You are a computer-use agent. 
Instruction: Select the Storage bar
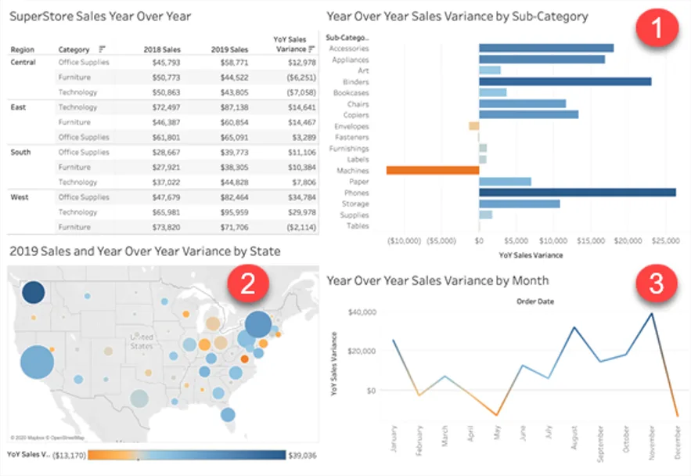(520, 204)
